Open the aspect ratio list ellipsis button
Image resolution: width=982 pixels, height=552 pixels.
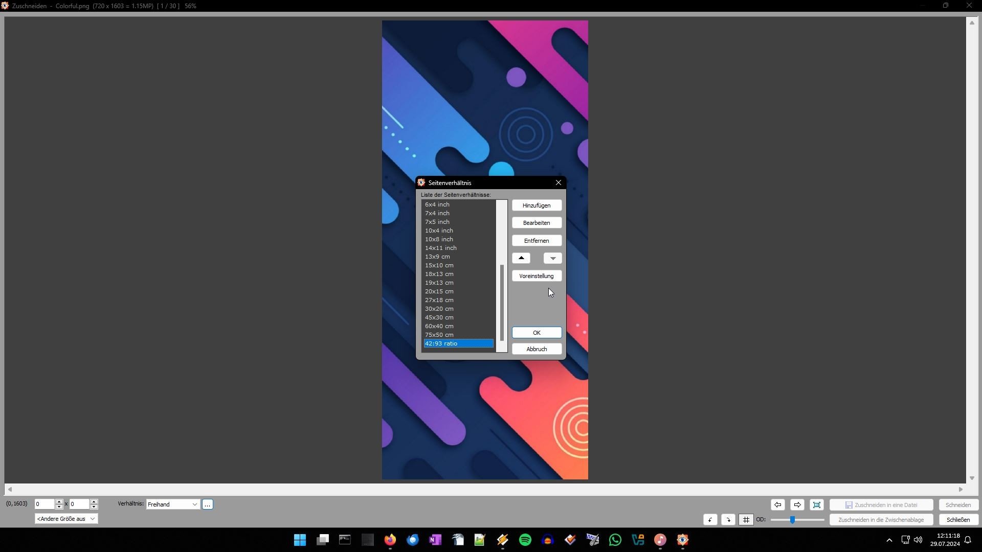(207, 504)
